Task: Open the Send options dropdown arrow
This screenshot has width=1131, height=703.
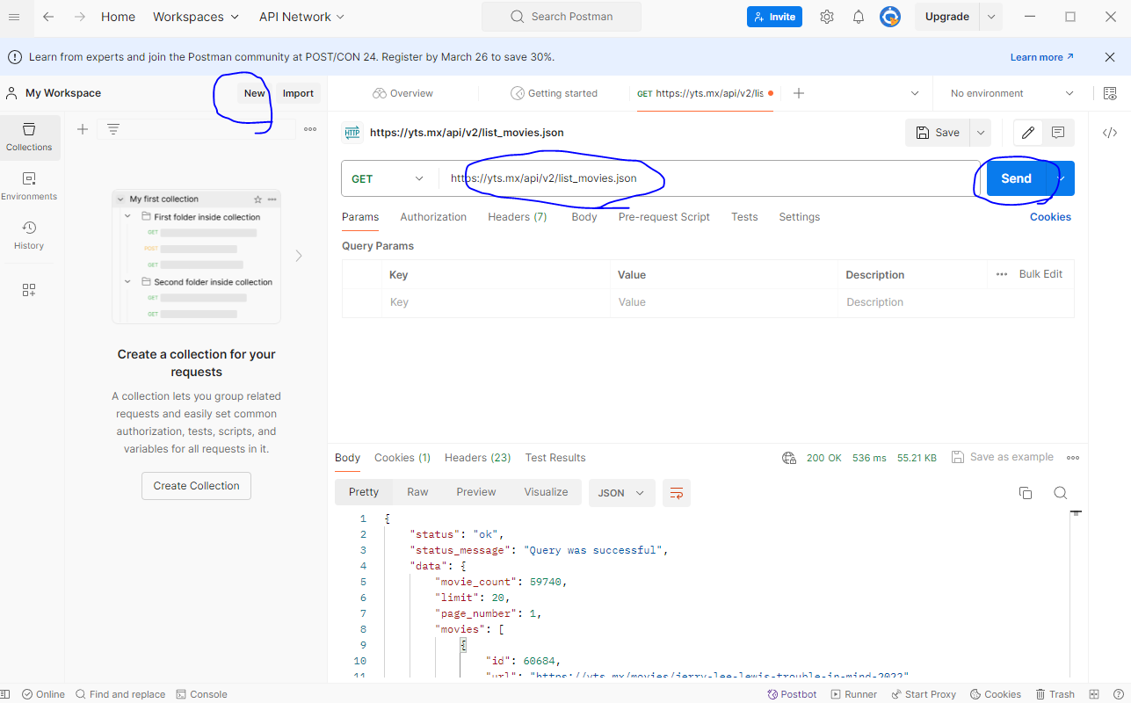Action: 1062,178
